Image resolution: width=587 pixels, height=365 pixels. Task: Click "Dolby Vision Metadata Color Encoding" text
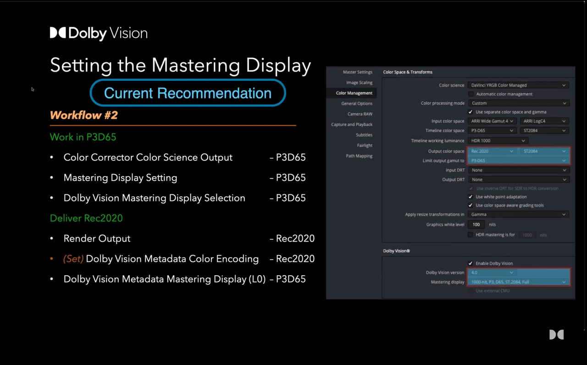tap(172, 259)
